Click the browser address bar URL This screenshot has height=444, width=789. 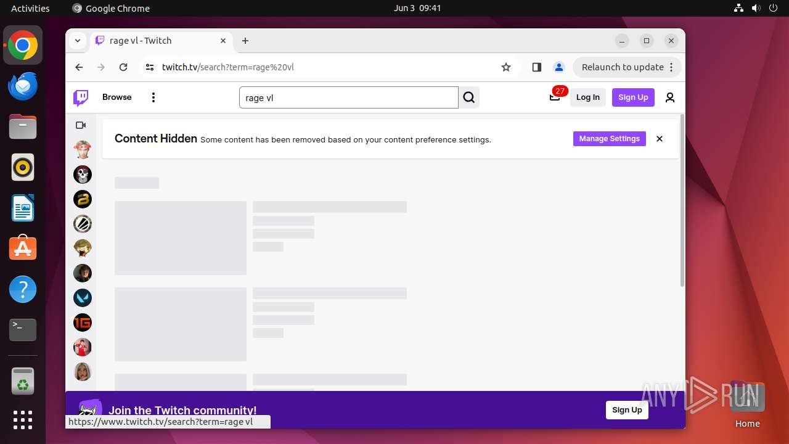tap(228, 67)
